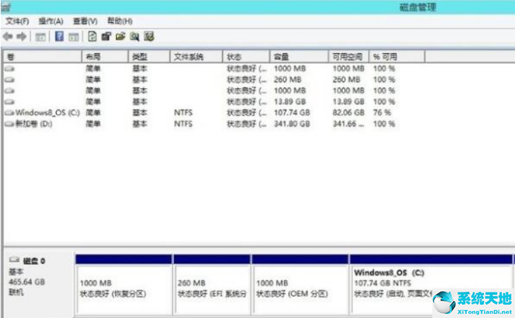Open Properties using the toolbar properties icon
Screen dimensions: 515x318
[x=106, y=36]
